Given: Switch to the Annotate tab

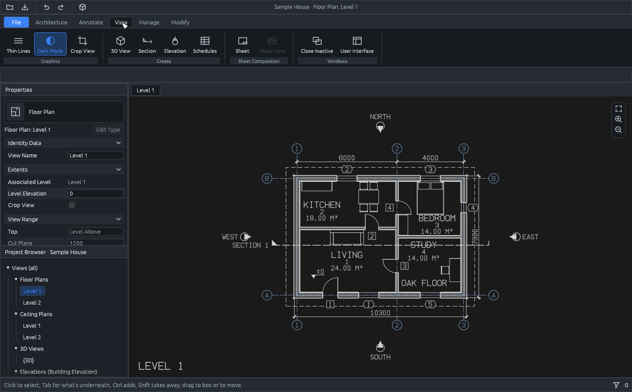Looking at the screenshot, I should pos(91,22).
